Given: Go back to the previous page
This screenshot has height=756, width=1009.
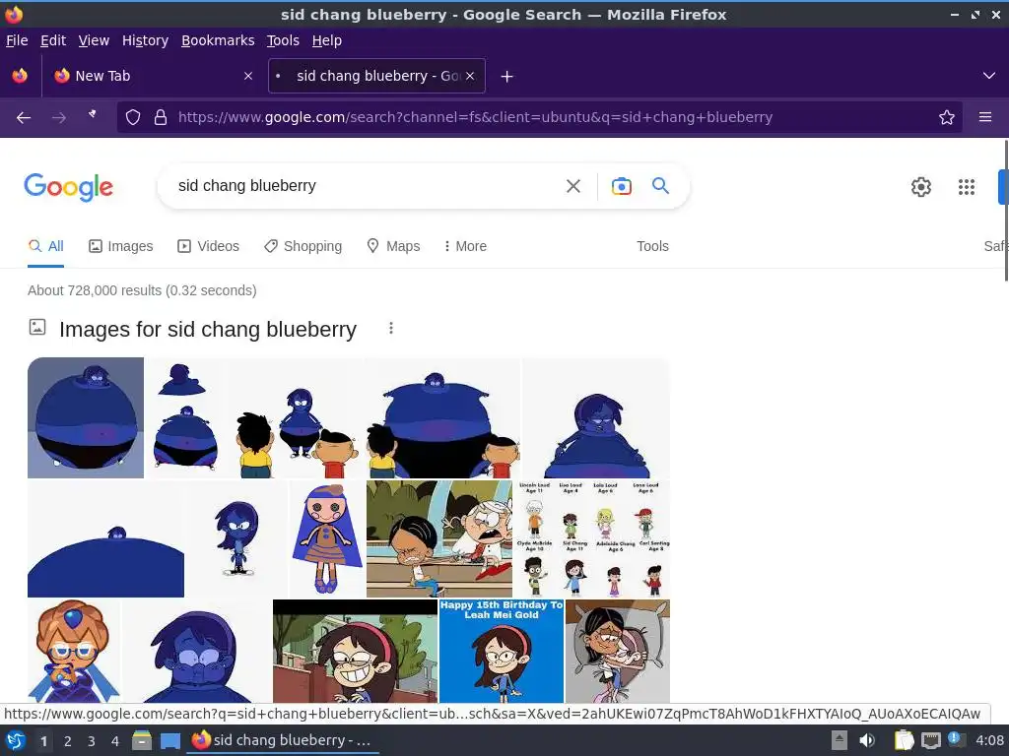Looking at the screenshot, I should pos(24,117).
